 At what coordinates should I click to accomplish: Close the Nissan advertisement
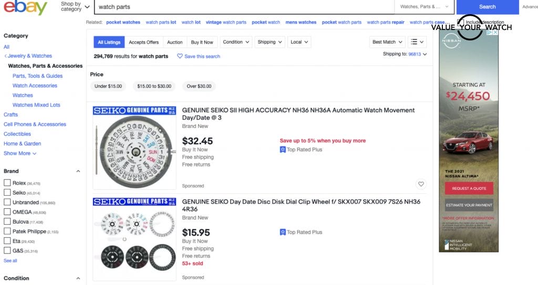tap(495, 33)
